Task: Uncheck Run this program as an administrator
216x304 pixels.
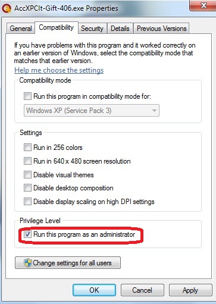Action: (27, 234)
